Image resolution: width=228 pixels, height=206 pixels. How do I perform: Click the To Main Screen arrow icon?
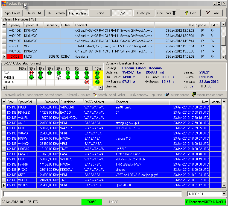(166, 95)
